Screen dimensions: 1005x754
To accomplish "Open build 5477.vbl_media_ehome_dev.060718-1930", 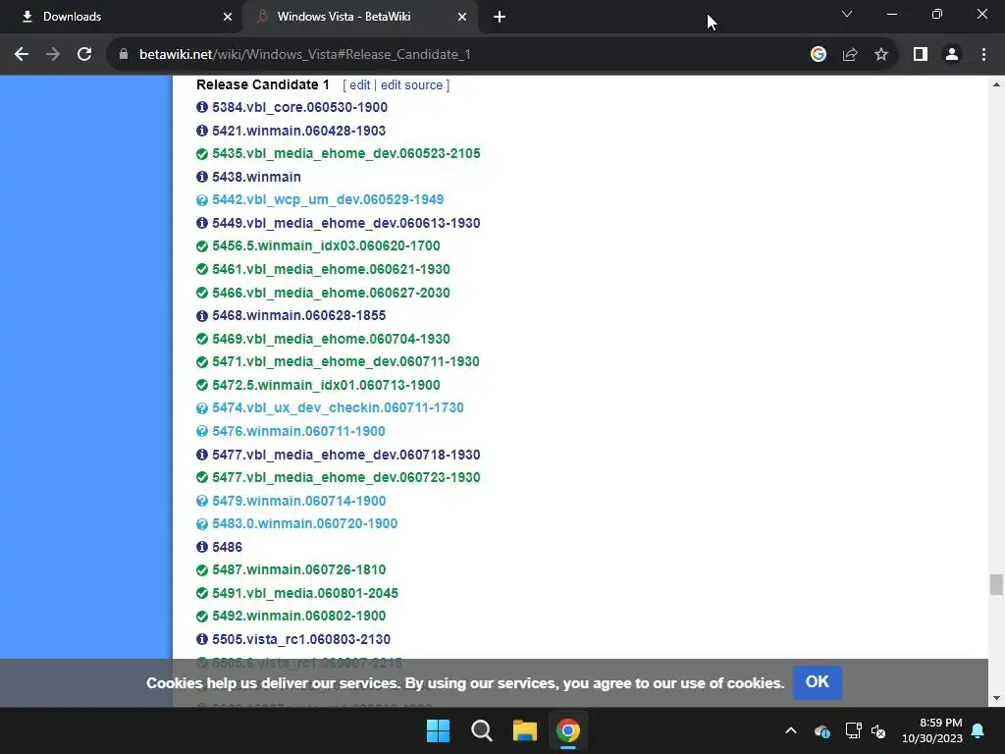I will tap(346, 455).
